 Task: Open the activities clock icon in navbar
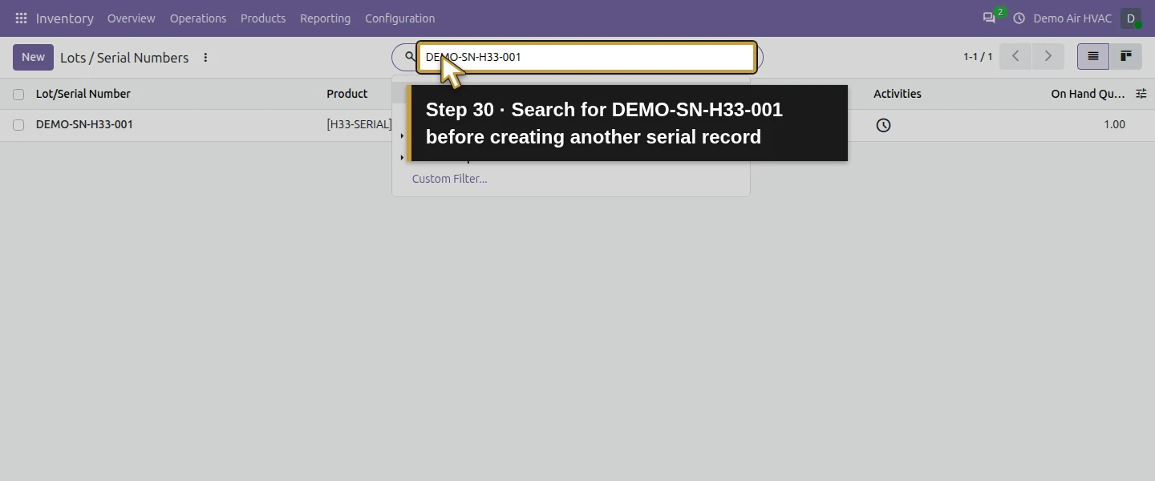1019,18
